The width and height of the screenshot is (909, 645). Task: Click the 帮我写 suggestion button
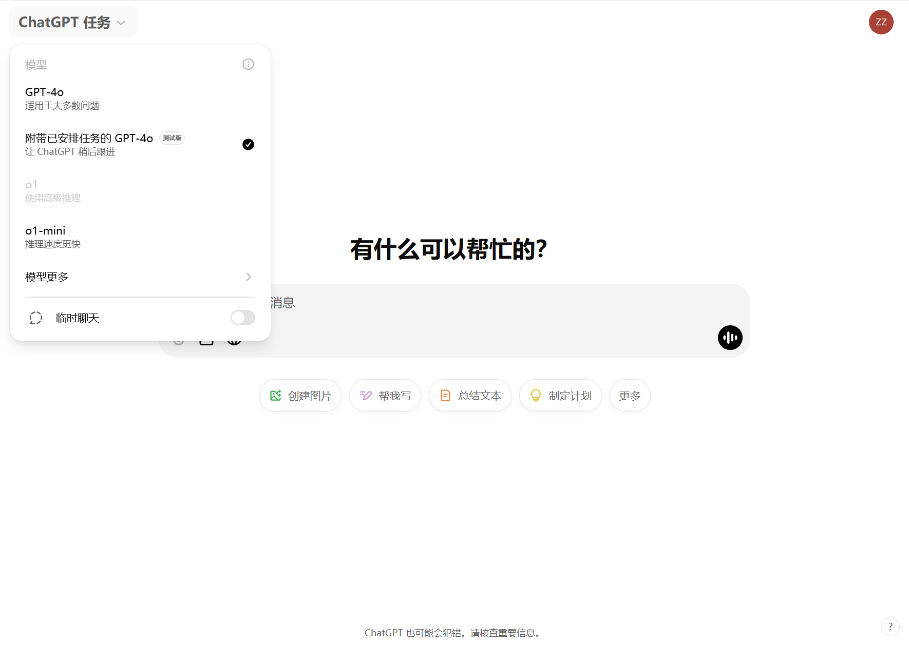pyautogui.click(x=385, y=396)
